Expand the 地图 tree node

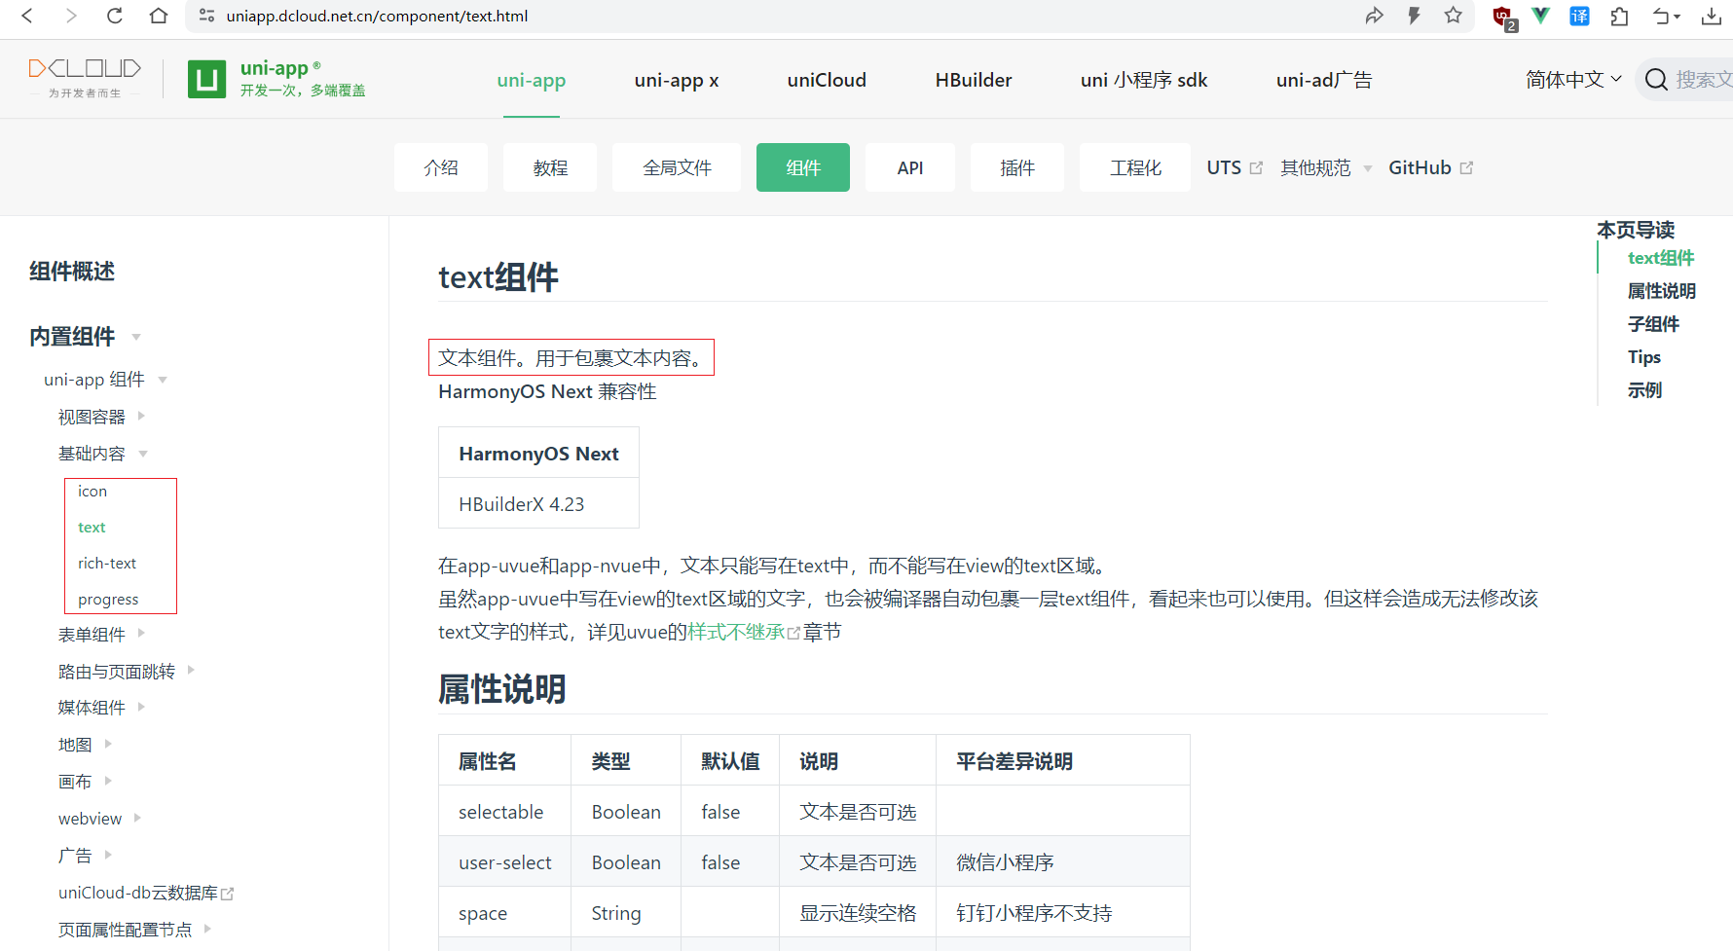(108, 744)
